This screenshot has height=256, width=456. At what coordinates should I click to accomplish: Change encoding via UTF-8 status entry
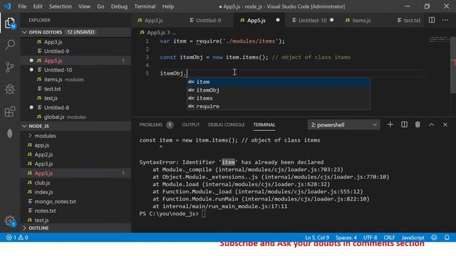(x=370, y=238)
